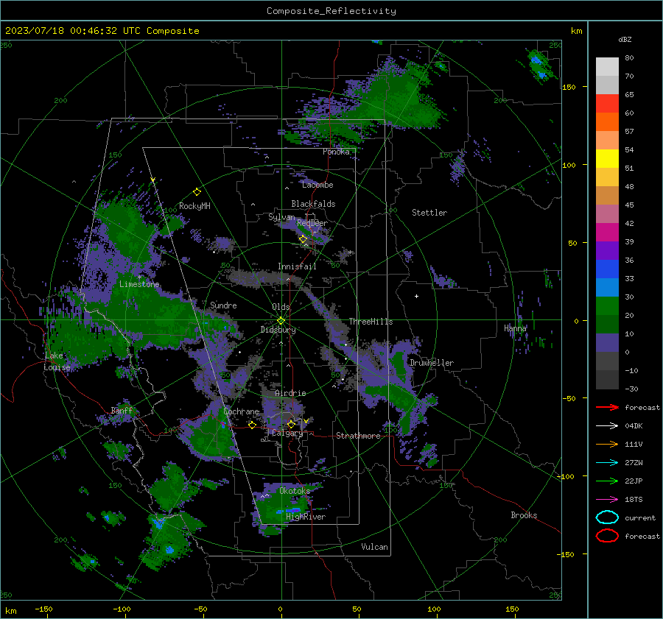Click the Olds city label

(281, 307)
